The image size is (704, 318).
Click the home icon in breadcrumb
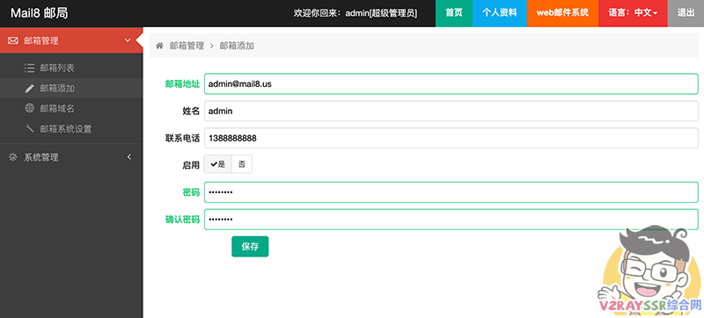[x=159, y=46]
